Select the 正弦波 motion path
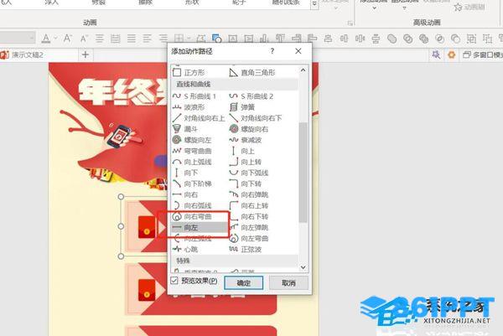The height and width of the screenshot is (336, 503). pyautogui.click(x=246, y=249)
